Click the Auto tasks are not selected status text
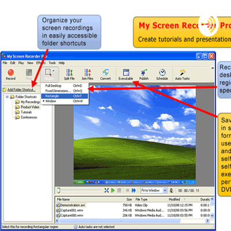231x231 pixels. 96,227
